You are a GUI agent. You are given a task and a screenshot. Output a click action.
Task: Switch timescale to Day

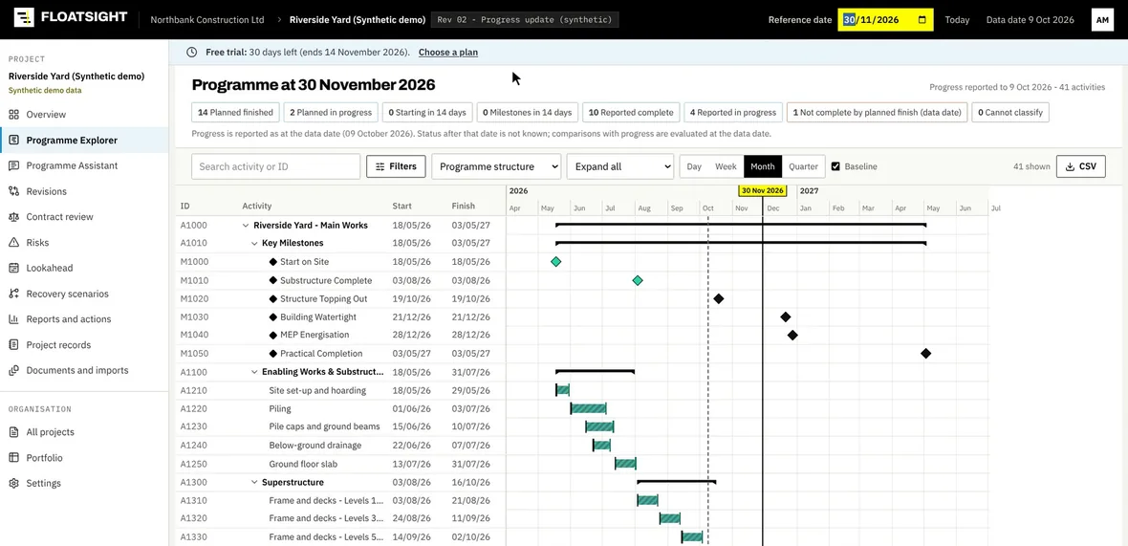click(693, 166)
